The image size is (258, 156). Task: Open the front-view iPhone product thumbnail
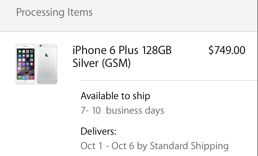pos(26,64)
